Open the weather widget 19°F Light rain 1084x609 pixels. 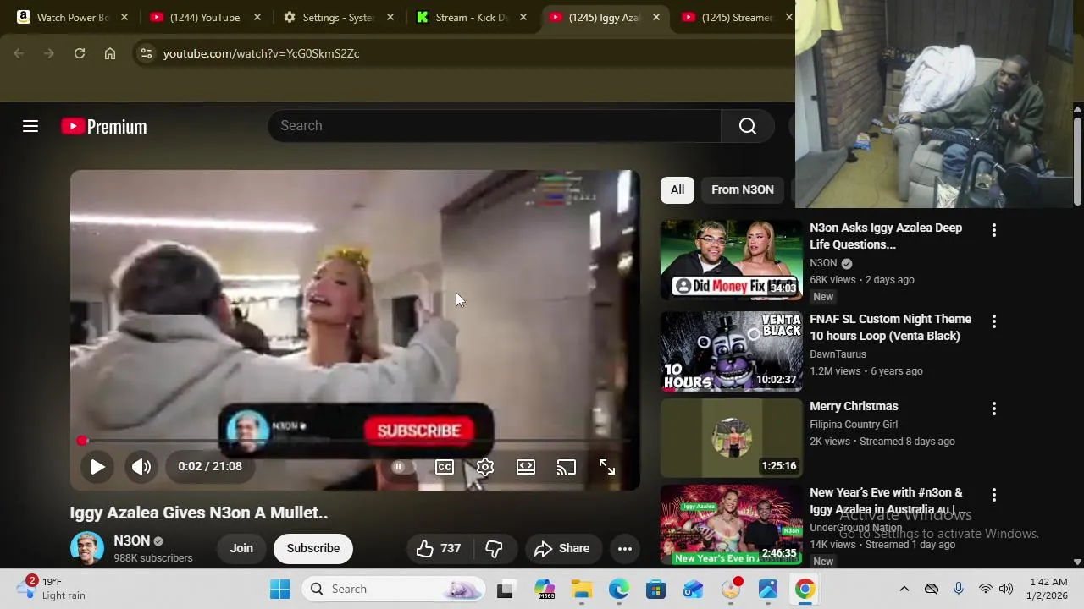(x=51, y=589)
